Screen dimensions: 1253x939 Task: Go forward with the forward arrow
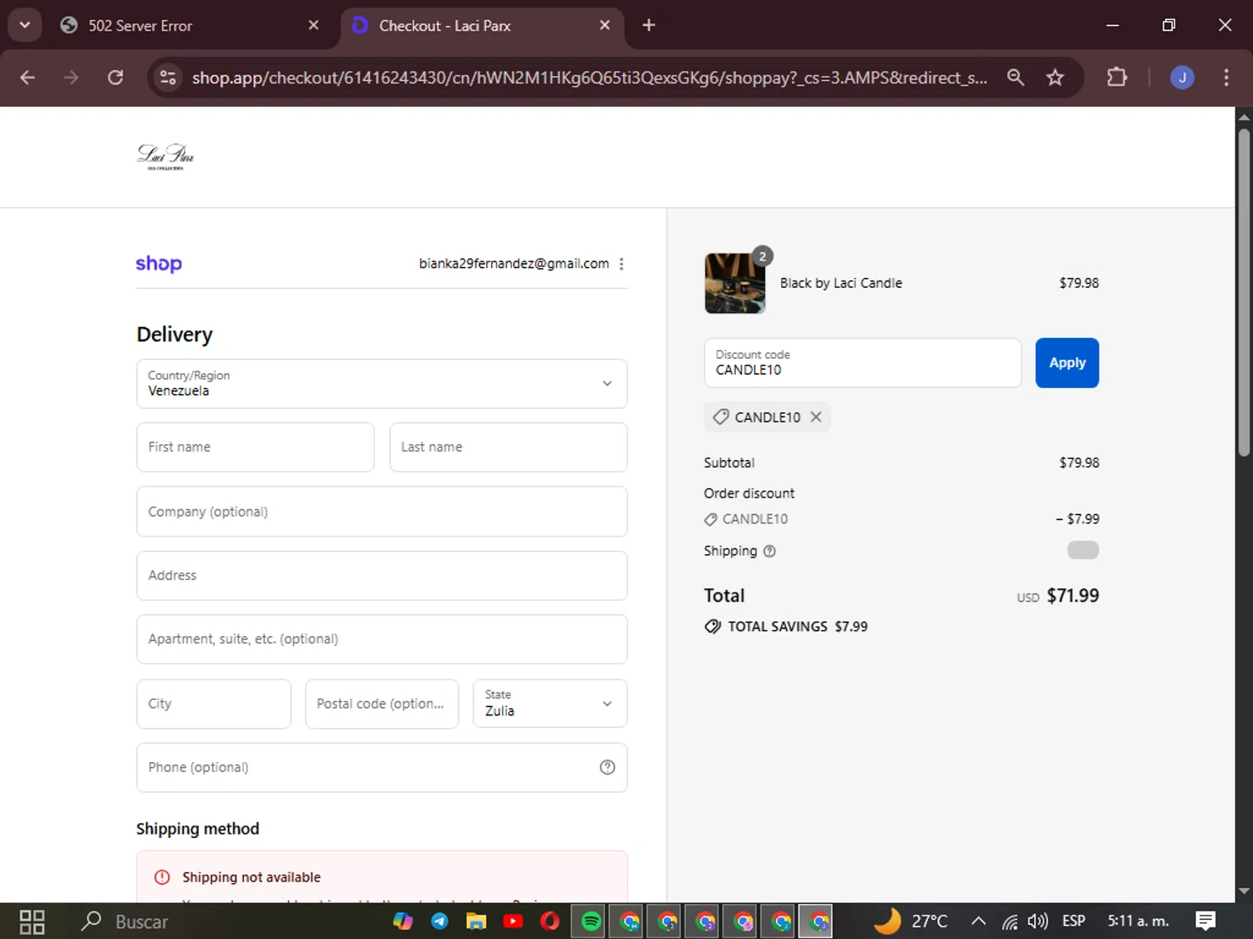71,78
